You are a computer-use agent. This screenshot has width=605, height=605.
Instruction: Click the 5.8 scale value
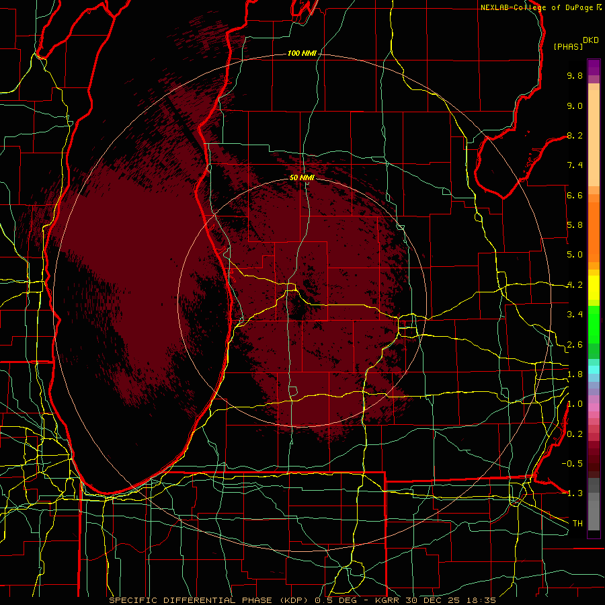(575, 225)
